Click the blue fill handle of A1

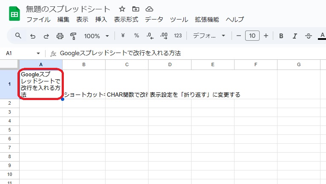[x=63, y=99]
